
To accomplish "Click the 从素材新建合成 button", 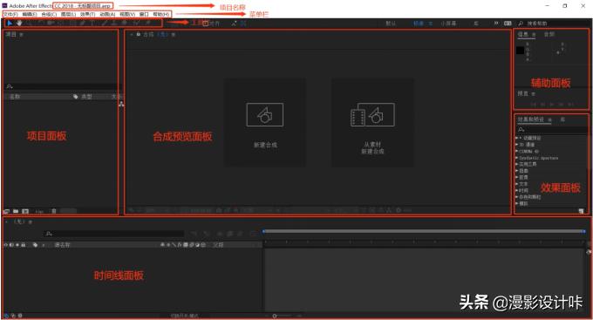I will click(x=372, y=123).
